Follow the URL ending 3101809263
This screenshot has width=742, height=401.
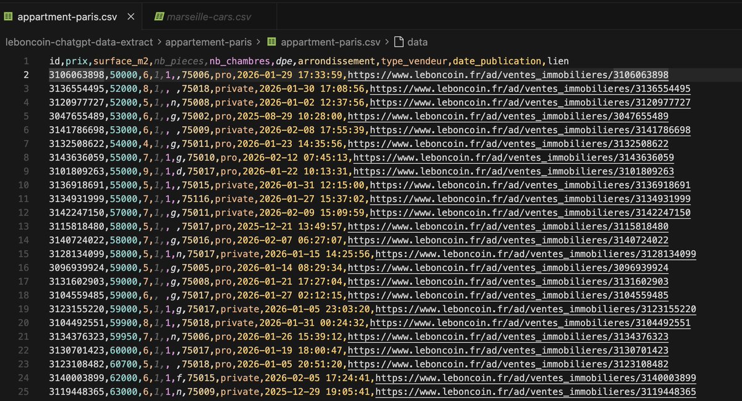pos(514,171)
